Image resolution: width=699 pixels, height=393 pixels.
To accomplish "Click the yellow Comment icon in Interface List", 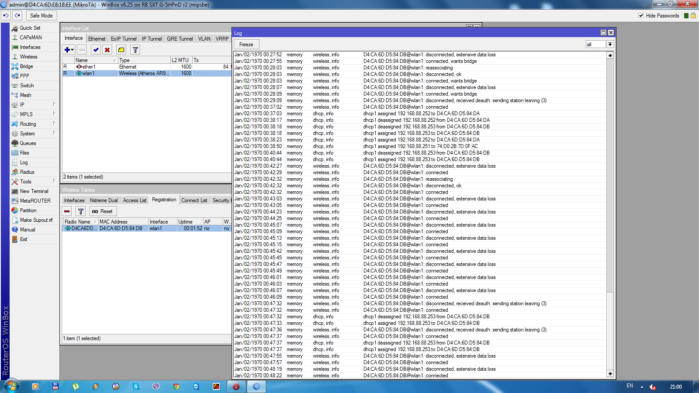I will coord(121,50).
